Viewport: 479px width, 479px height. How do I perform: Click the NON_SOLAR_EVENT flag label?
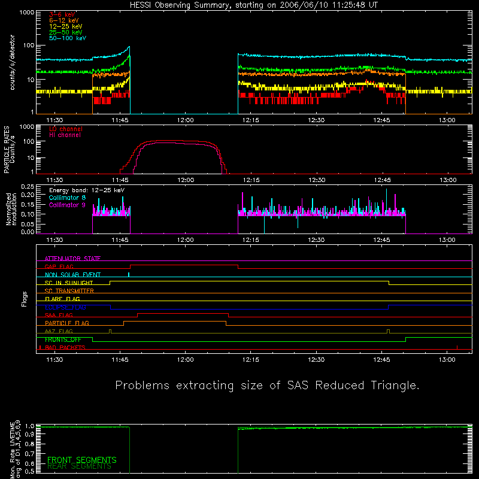pyautogui.click(x=72, y=275)
